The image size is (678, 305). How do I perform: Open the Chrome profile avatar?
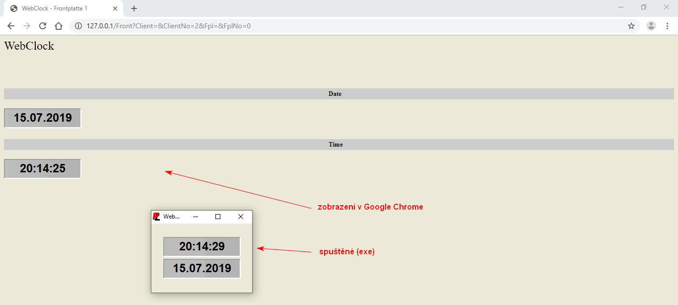[651, 26]
